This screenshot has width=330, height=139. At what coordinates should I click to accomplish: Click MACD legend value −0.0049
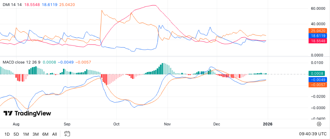click(x=66, y=62)
